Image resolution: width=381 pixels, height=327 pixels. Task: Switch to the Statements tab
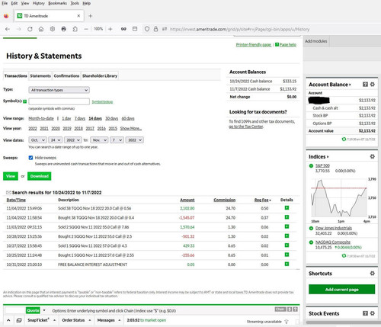point(40,75)
